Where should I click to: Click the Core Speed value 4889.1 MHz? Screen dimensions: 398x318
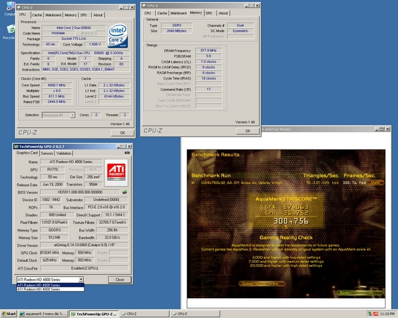coord(57,85)
